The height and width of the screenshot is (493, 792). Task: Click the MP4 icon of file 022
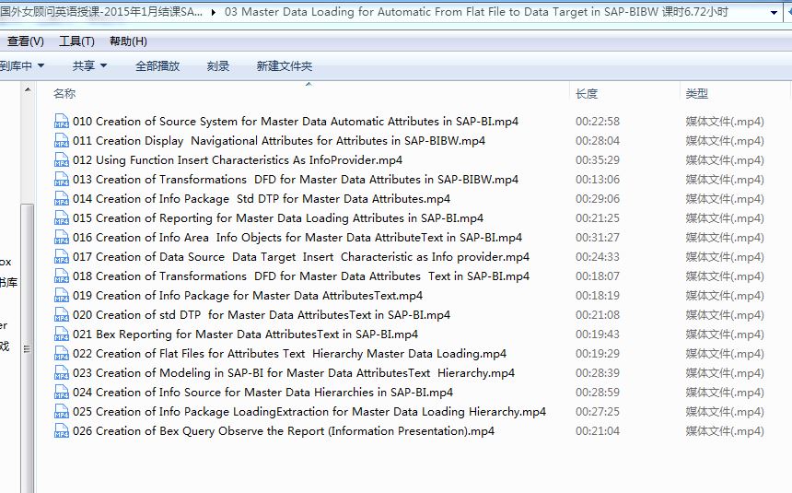click(x=61, y=354)
